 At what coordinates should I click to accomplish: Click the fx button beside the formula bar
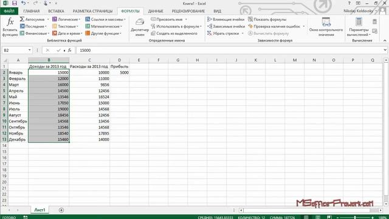point(70,50)
